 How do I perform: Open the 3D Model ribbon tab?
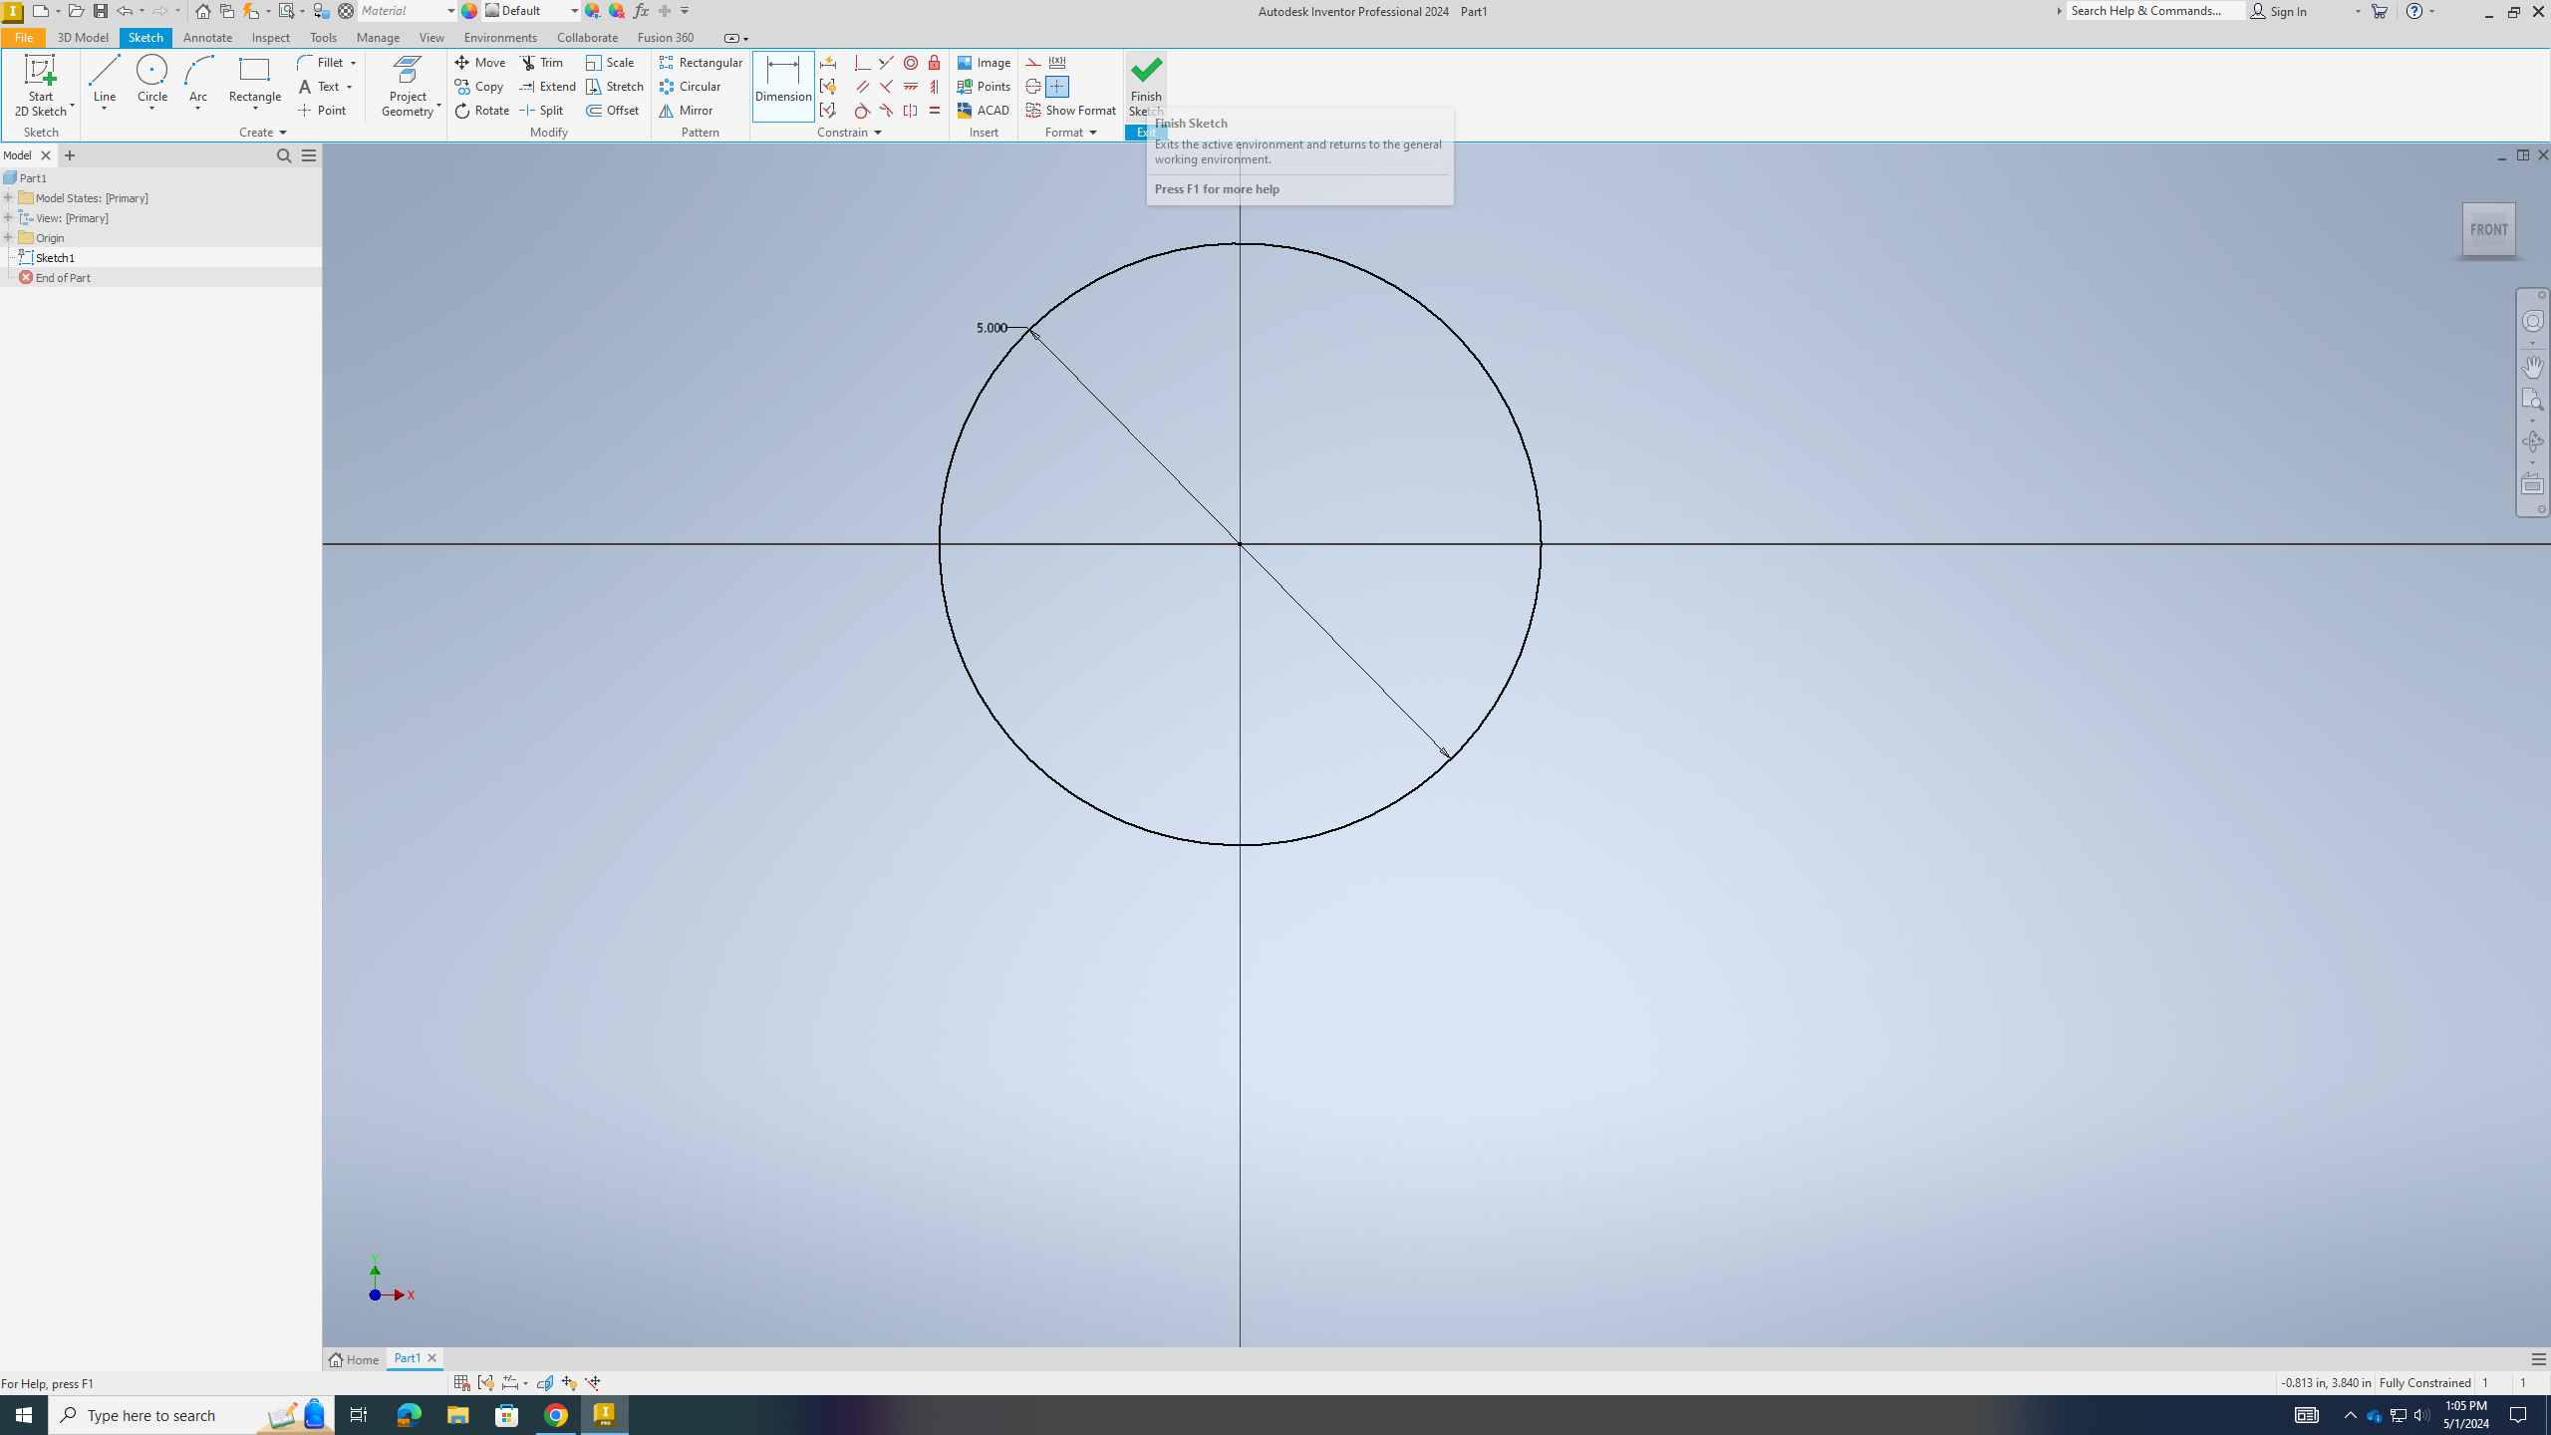point(83,37)
